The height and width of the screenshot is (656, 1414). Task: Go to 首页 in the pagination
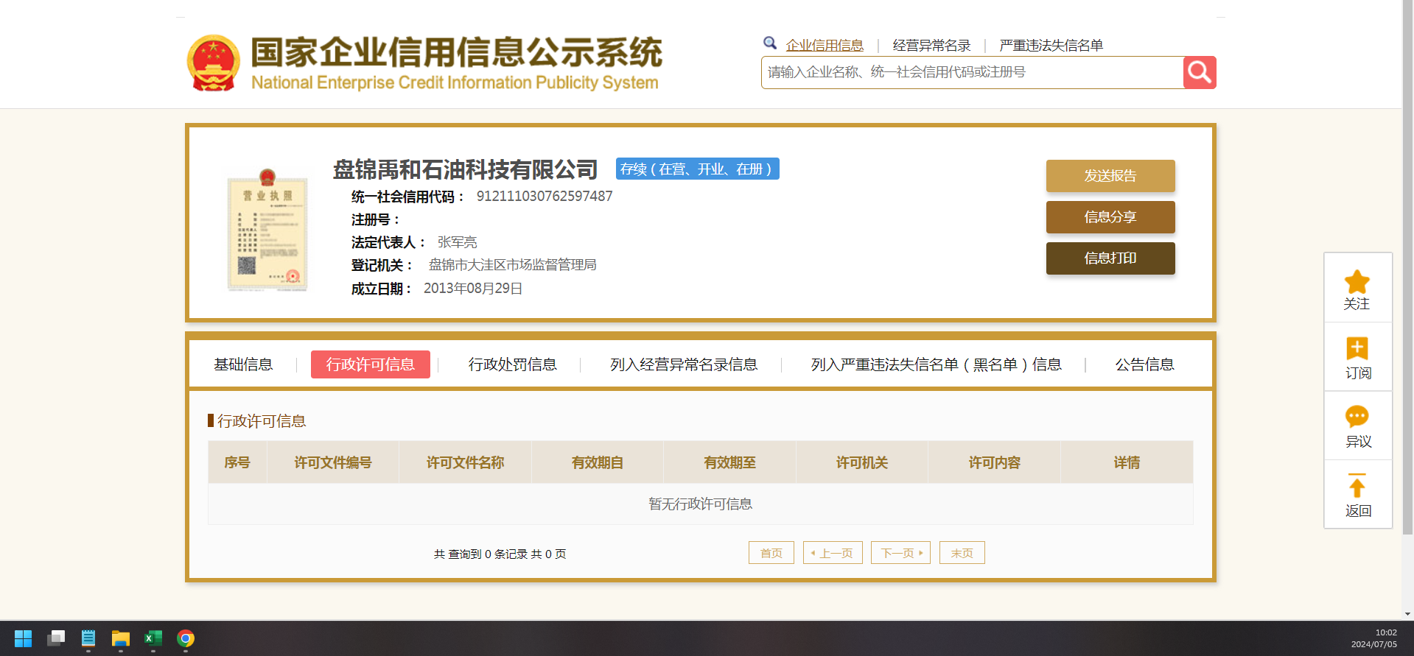(x=771, y=553)
